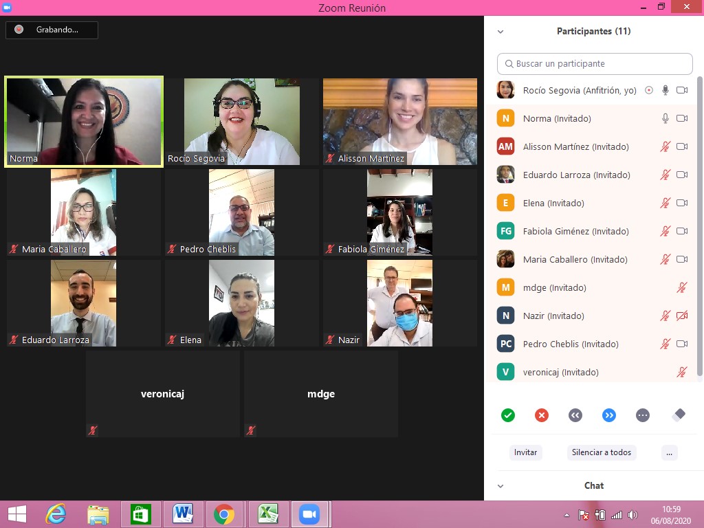This screenshot has height=528, width=704.
Task: Unmute Eduardo Larroza in participant list
Action: (665, 175)
